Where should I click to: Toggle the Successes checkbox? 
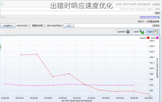29,26
